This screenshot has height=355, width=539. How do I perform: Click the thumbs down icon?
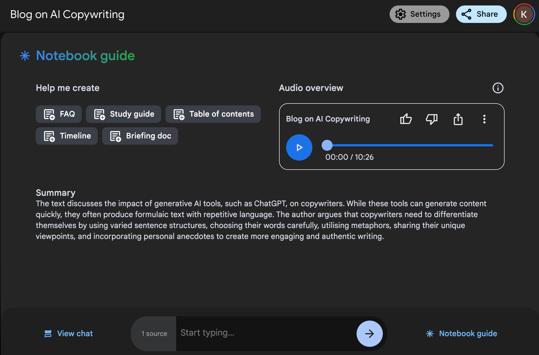coord(432,119)
